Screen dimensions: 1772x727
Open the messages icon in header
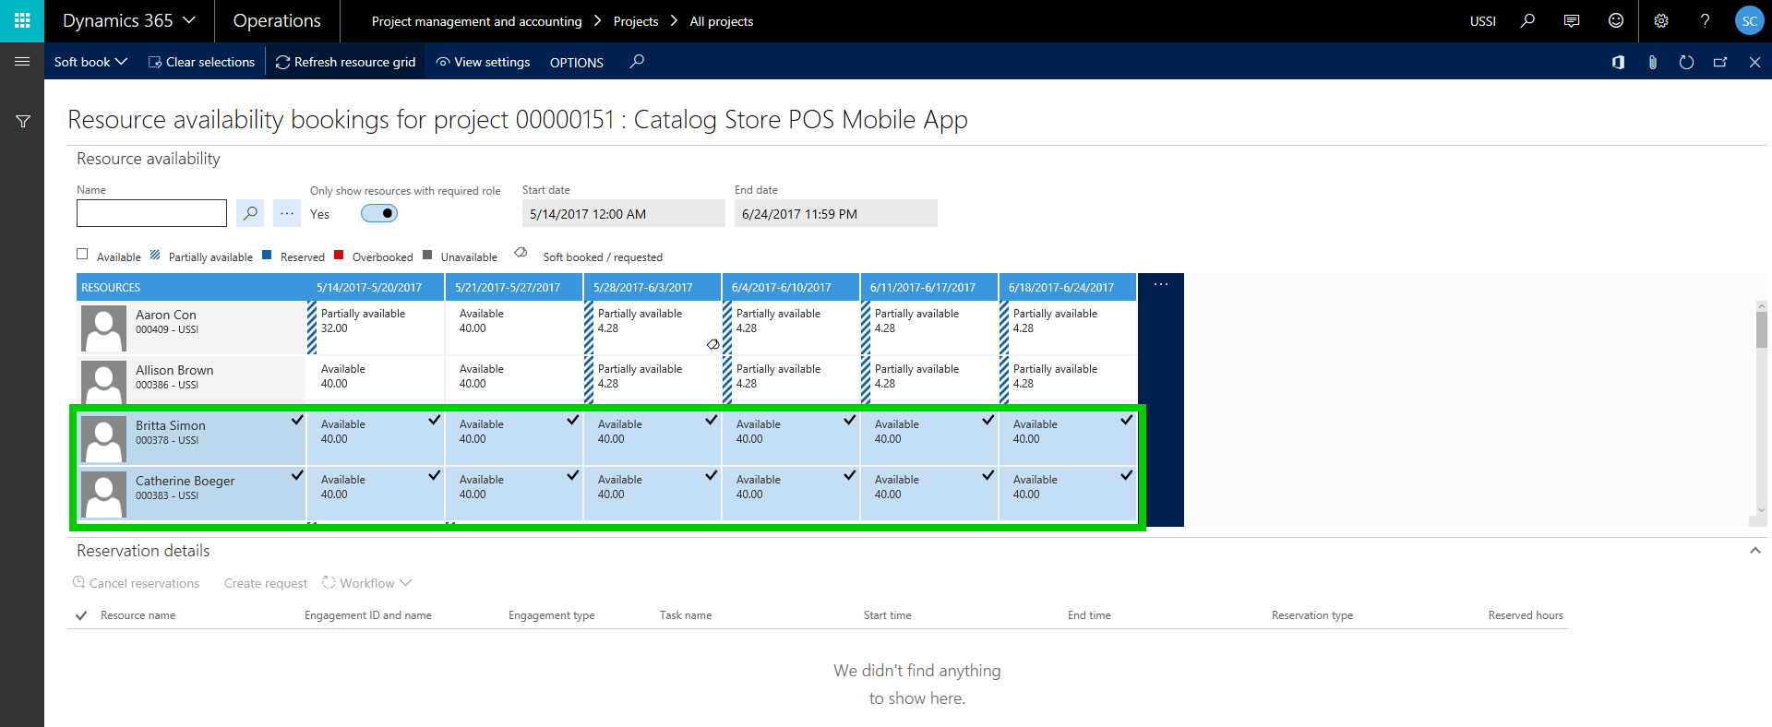coord(1572,20)
